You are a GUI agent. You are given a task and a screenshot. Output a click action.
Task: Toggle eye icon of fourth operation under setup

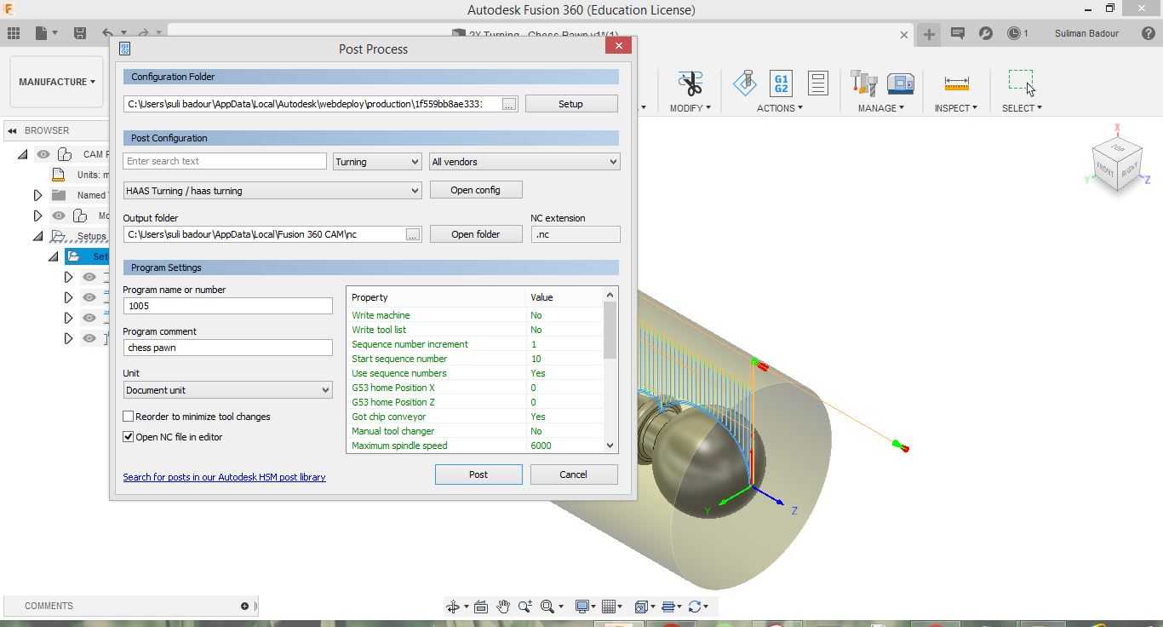[89, 338]
